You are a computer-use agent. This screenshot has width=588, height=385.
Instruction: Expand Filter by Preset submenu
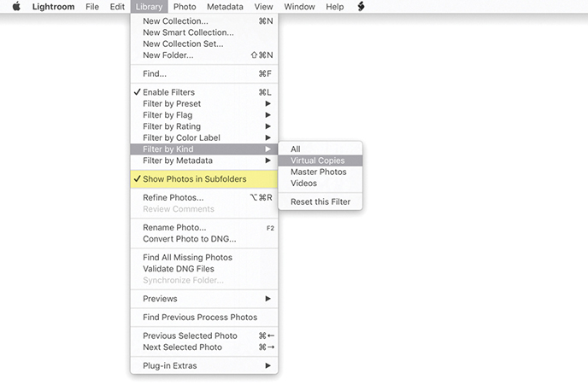click(x=172, y=104)
